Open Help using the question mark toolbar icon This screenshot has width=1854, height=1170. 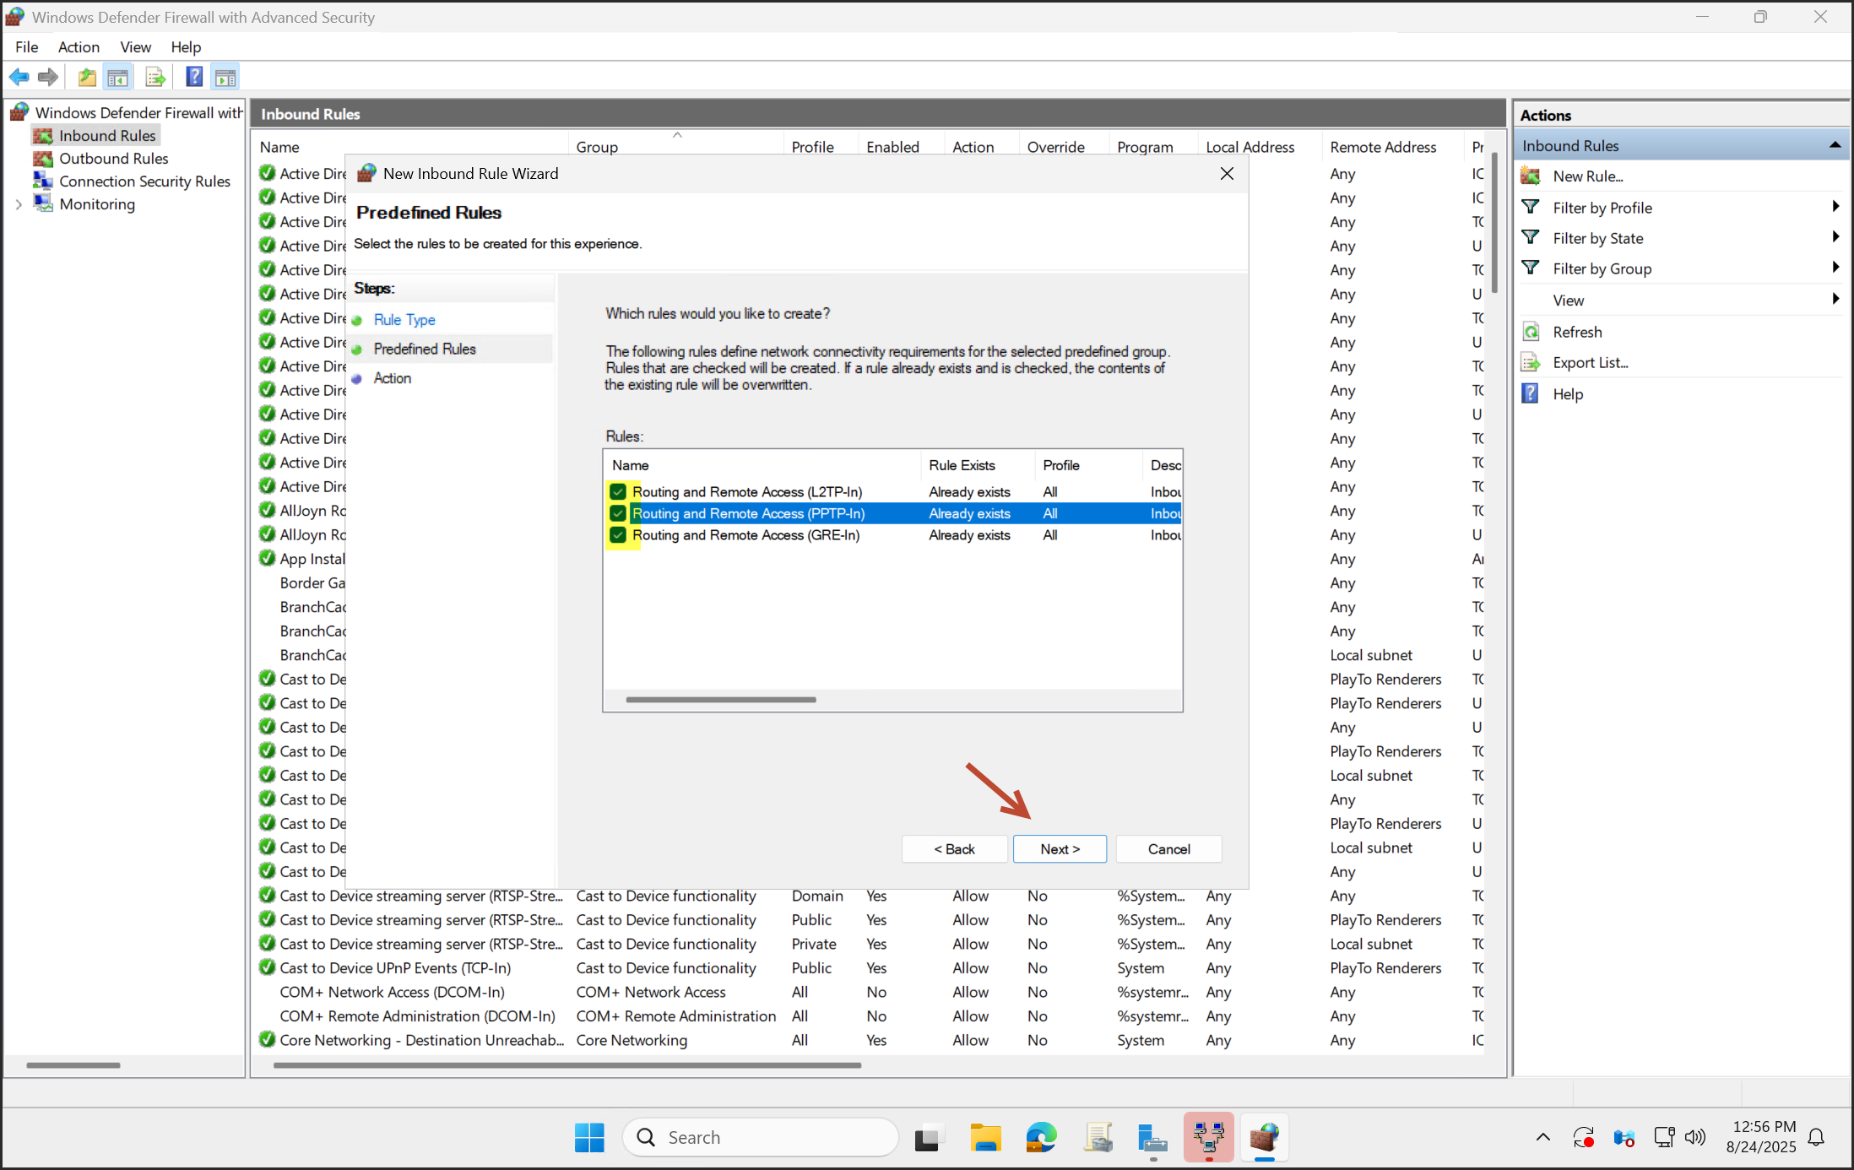point(193,76)
